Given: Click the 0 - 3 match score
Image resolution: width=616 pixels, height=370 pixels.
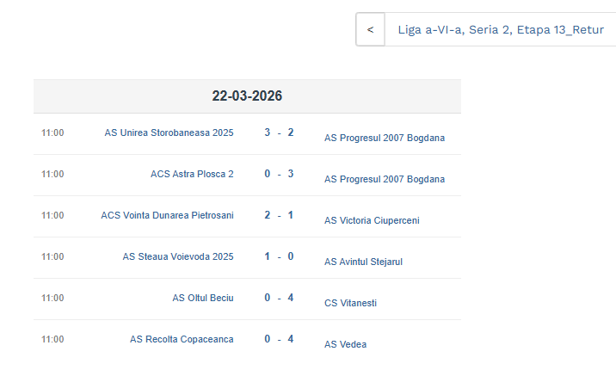Looking at the screenshot, I should click(x=279, y=174).
